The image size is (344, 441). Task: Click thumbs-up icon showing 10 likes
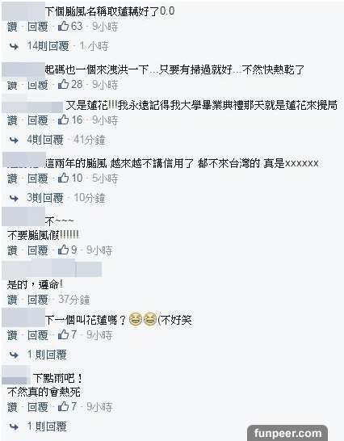(x=63, y=178)
